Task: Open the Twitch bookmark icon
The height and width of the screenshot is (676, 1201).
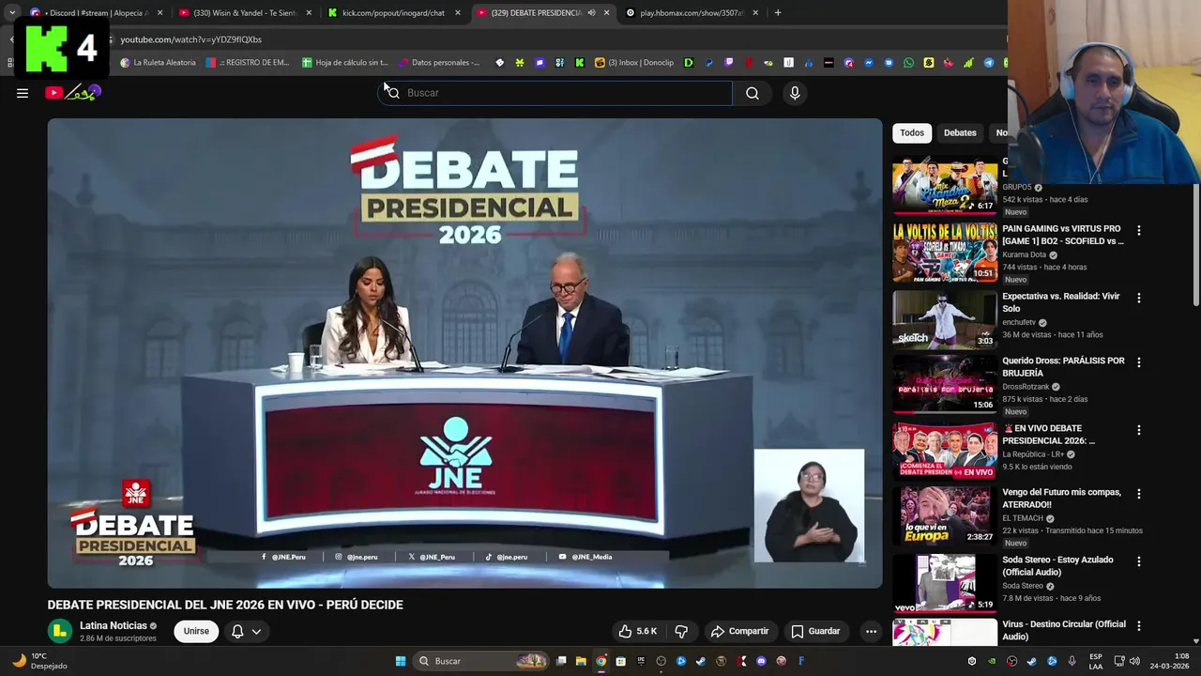Action: coord(728,63)
